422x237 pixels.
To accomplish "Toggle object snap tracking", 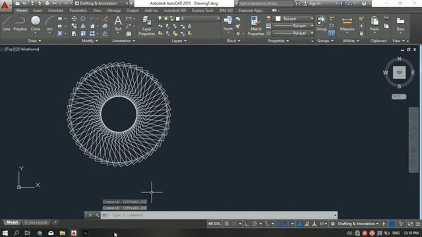I will 279,224.
